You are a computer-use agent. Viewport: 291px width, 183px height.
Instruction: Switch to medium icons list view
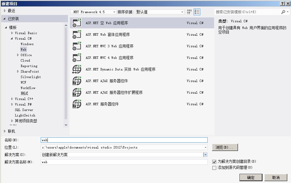click(197, 12)
